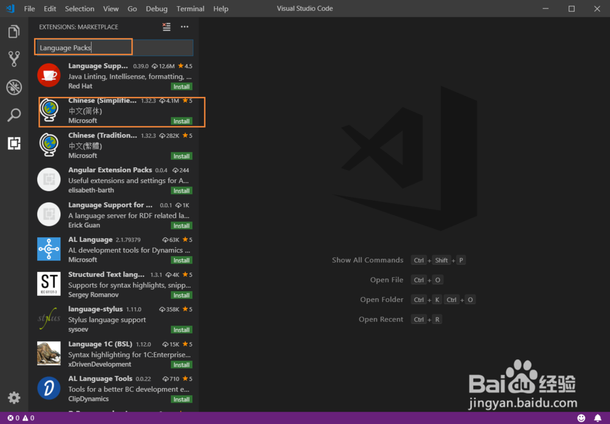The width and height of the screenshot is (610, 424).
Task: Open the notifications bell
Action: coord(598,418)
